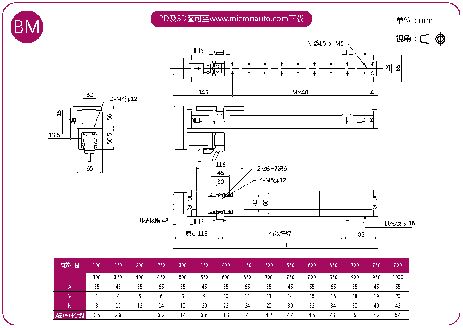The image size is (463, 328).
Task: Select the 1000 value in L row
Action: (398, 277)
